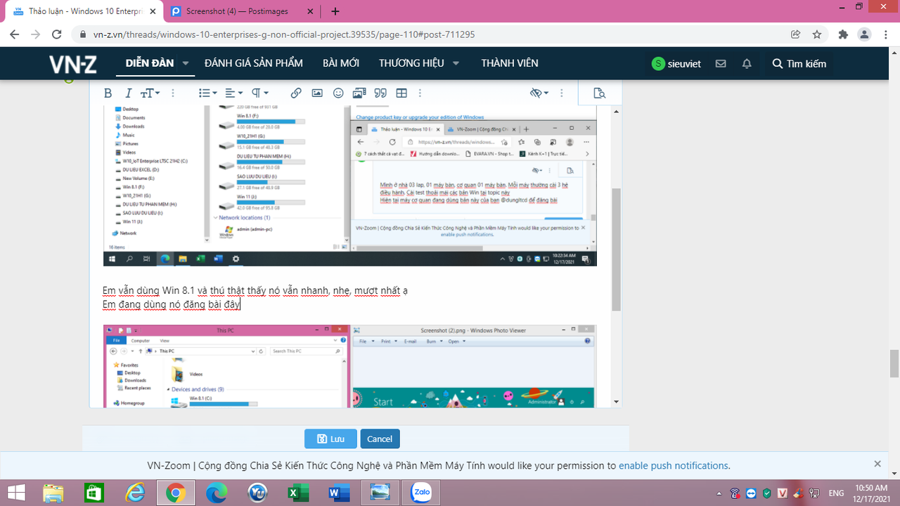Preview the post with the page-magnifier icon
The width and height of the screenshot is (900, 506).
pyautogui.click(x=599, y=92)
